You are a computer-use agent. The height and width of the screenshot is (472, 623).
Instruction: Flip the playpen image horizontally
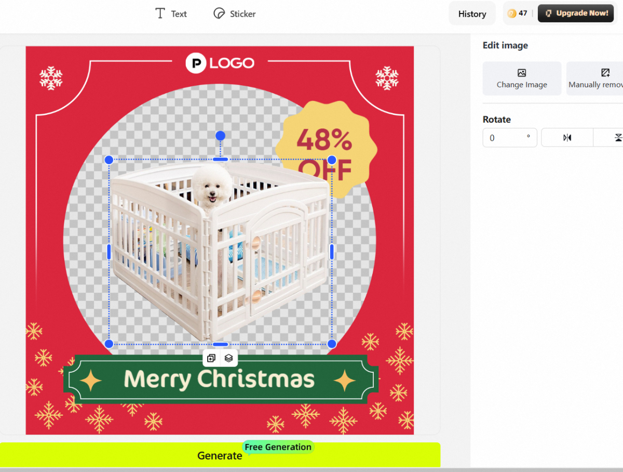[x=567, y=137]
